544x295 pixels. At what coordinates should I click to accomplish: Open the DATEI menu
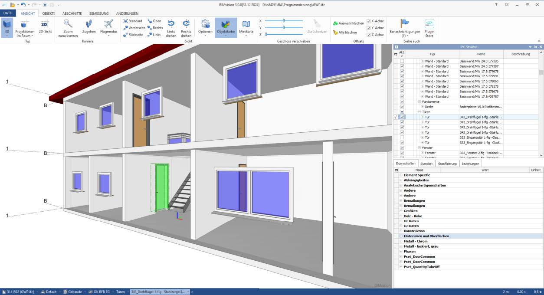pyautogui.click(x=8, y=13)
